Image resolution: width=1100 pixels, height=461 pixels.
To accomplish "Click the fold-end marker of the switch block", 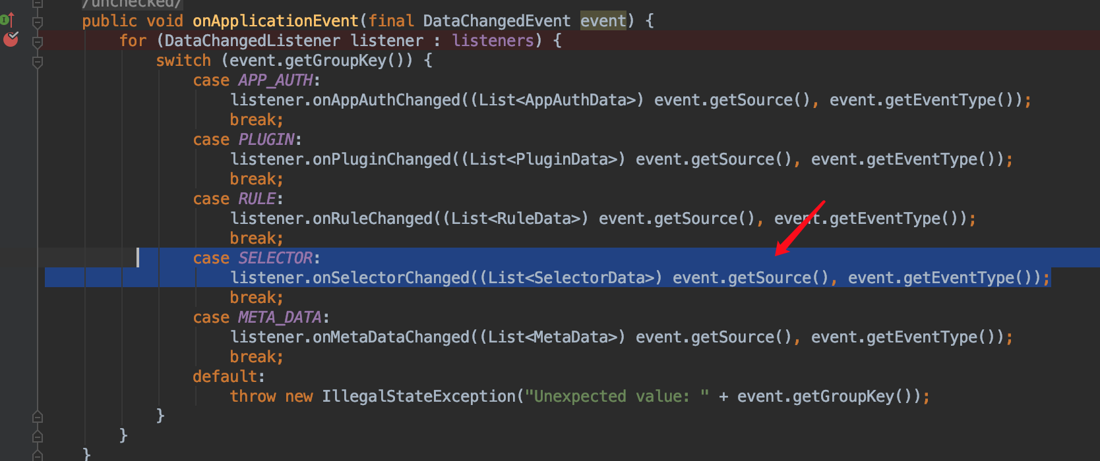I will 38,416.
